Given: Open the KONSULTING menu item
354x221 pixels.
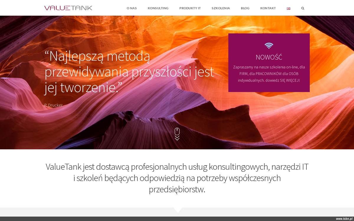Looking at the screenshot, I should point(158,8).
